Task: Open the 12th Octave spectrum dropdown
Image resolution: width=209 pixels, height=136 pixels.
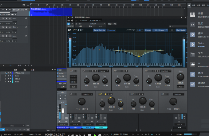Action: point(160,30)
